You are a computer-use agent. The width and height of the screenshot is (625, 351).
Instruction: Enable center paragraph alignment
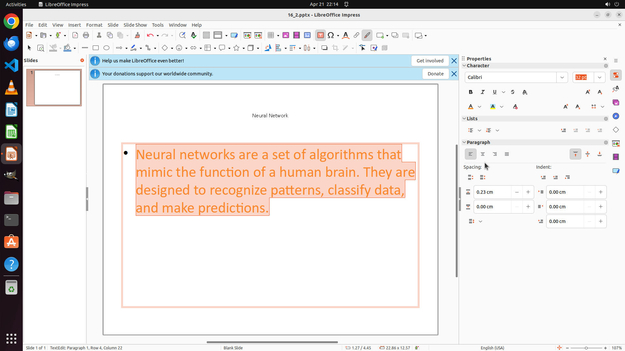[x=483, y=154]
